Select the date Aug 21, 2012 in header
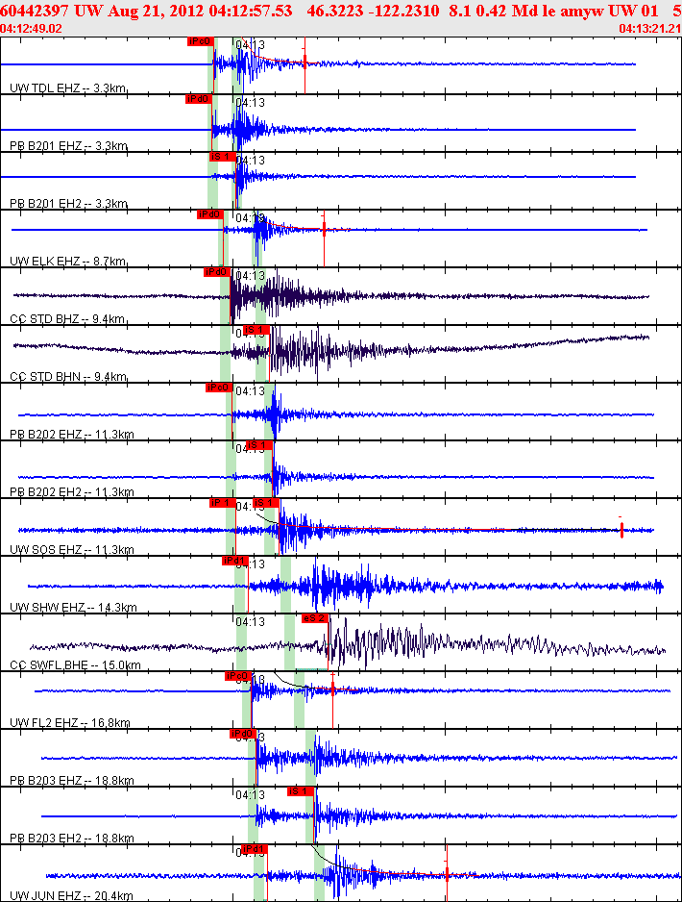Viewport: 682px width, 902px height. [154, 11]
